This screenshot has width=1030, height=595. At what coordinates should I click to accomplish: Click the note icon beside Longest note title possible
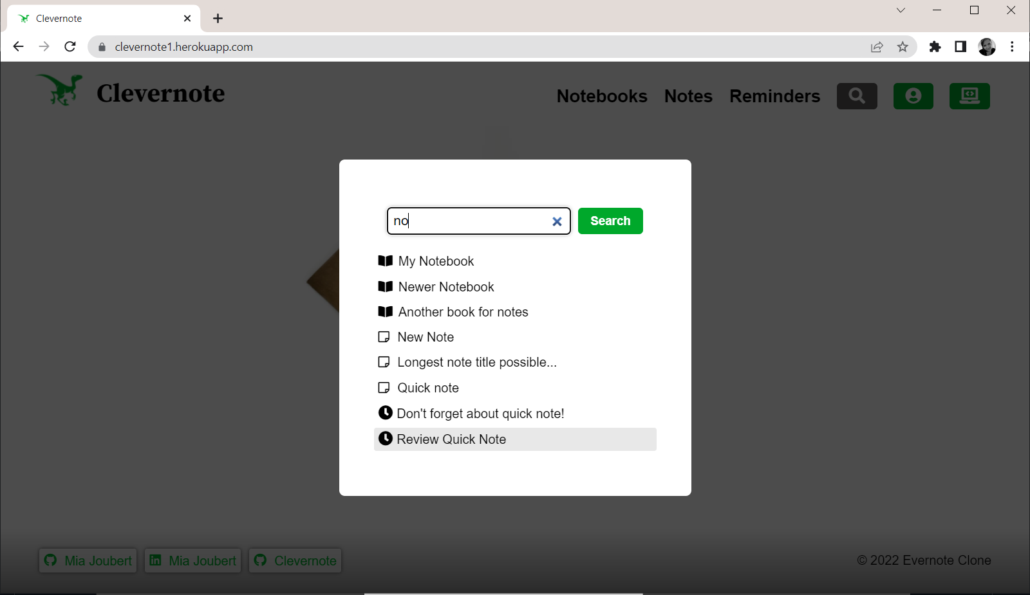[x=384, y=362]
